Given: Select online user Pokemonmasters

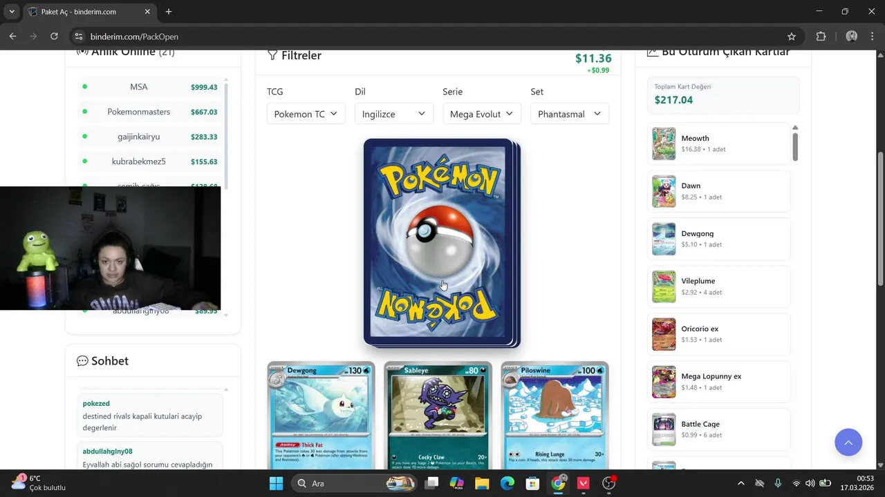Looking at the screenshot, I should pos(150,112).
